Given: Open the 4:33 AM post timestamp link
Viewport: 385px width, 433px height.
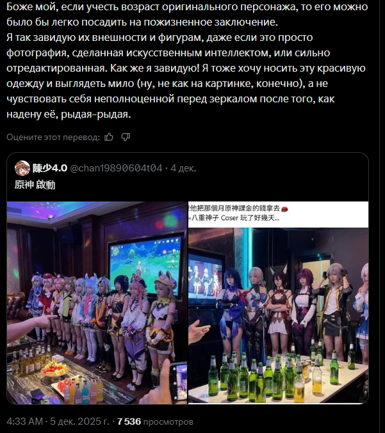Looking at the screenshot, I should click(24, 421).
